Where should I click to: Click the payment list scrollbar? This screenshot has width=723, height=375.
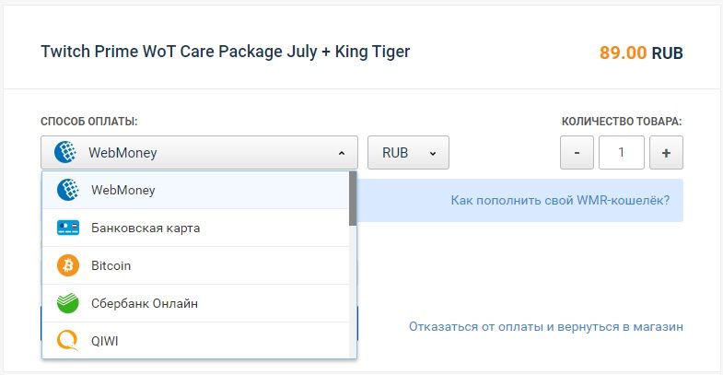tap(353, 199)
